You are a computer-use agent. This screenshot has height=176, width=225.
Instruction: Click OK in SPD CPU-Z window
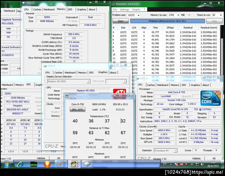(x=58, y=158)
